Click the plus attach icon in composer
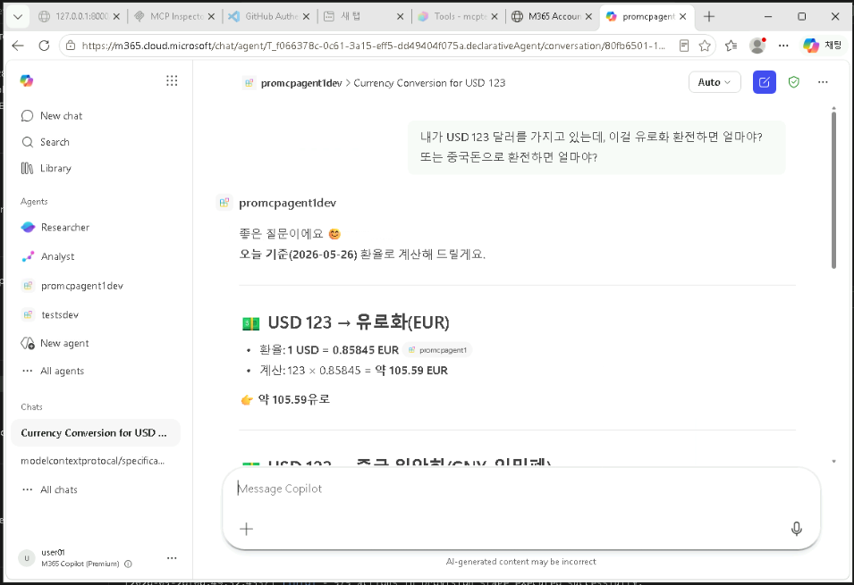Screen dimensions: 854x585 click(246, 529)
